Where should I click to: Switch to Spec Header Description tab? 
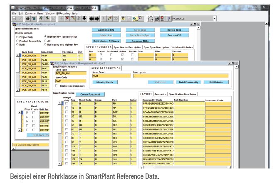pos(128,47)
